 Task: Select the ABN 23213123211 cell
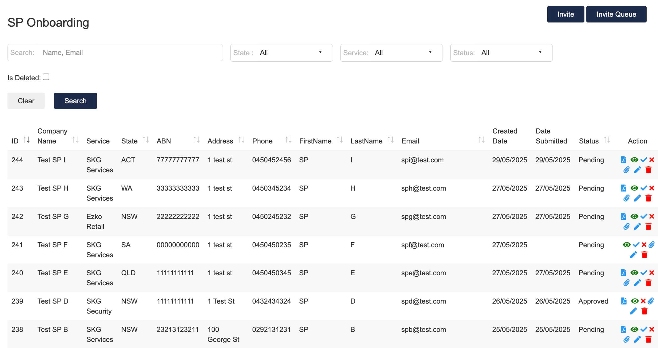[x=177, y=329]
